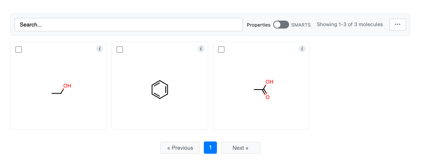Image resolution: width=433 pixels, height=168 pixels.
Task: Go to the Next page
Action: (x=241, y=148)
